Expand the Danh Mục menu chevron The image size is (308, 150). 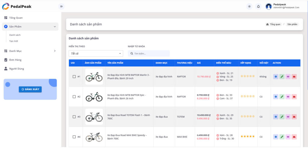pos(55,51)
